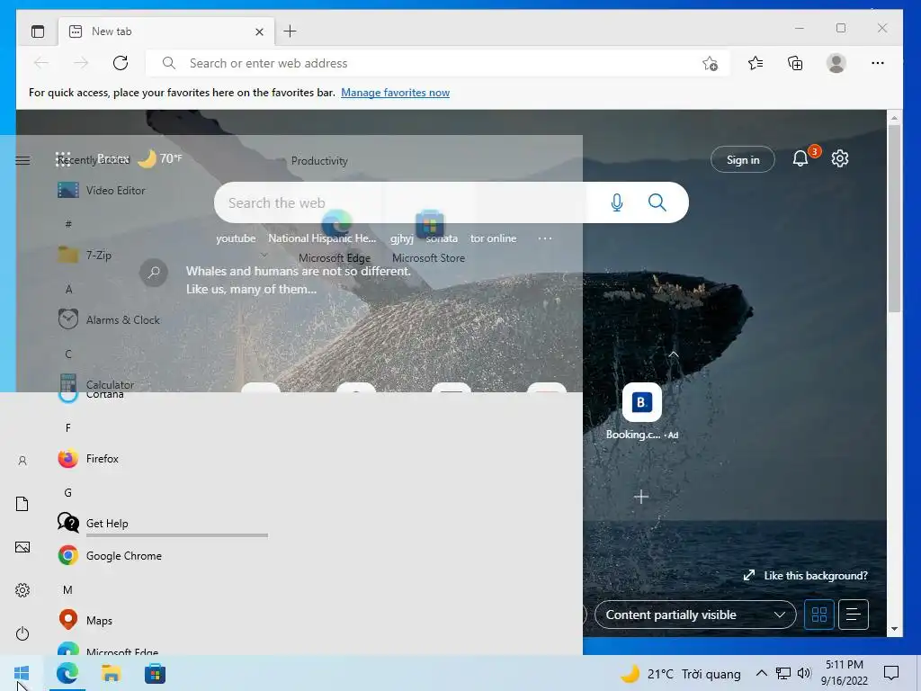Viewport: 921px width, 691px height.
Task: Expand the Start menu hamburger icon
Action: [22, 160]
